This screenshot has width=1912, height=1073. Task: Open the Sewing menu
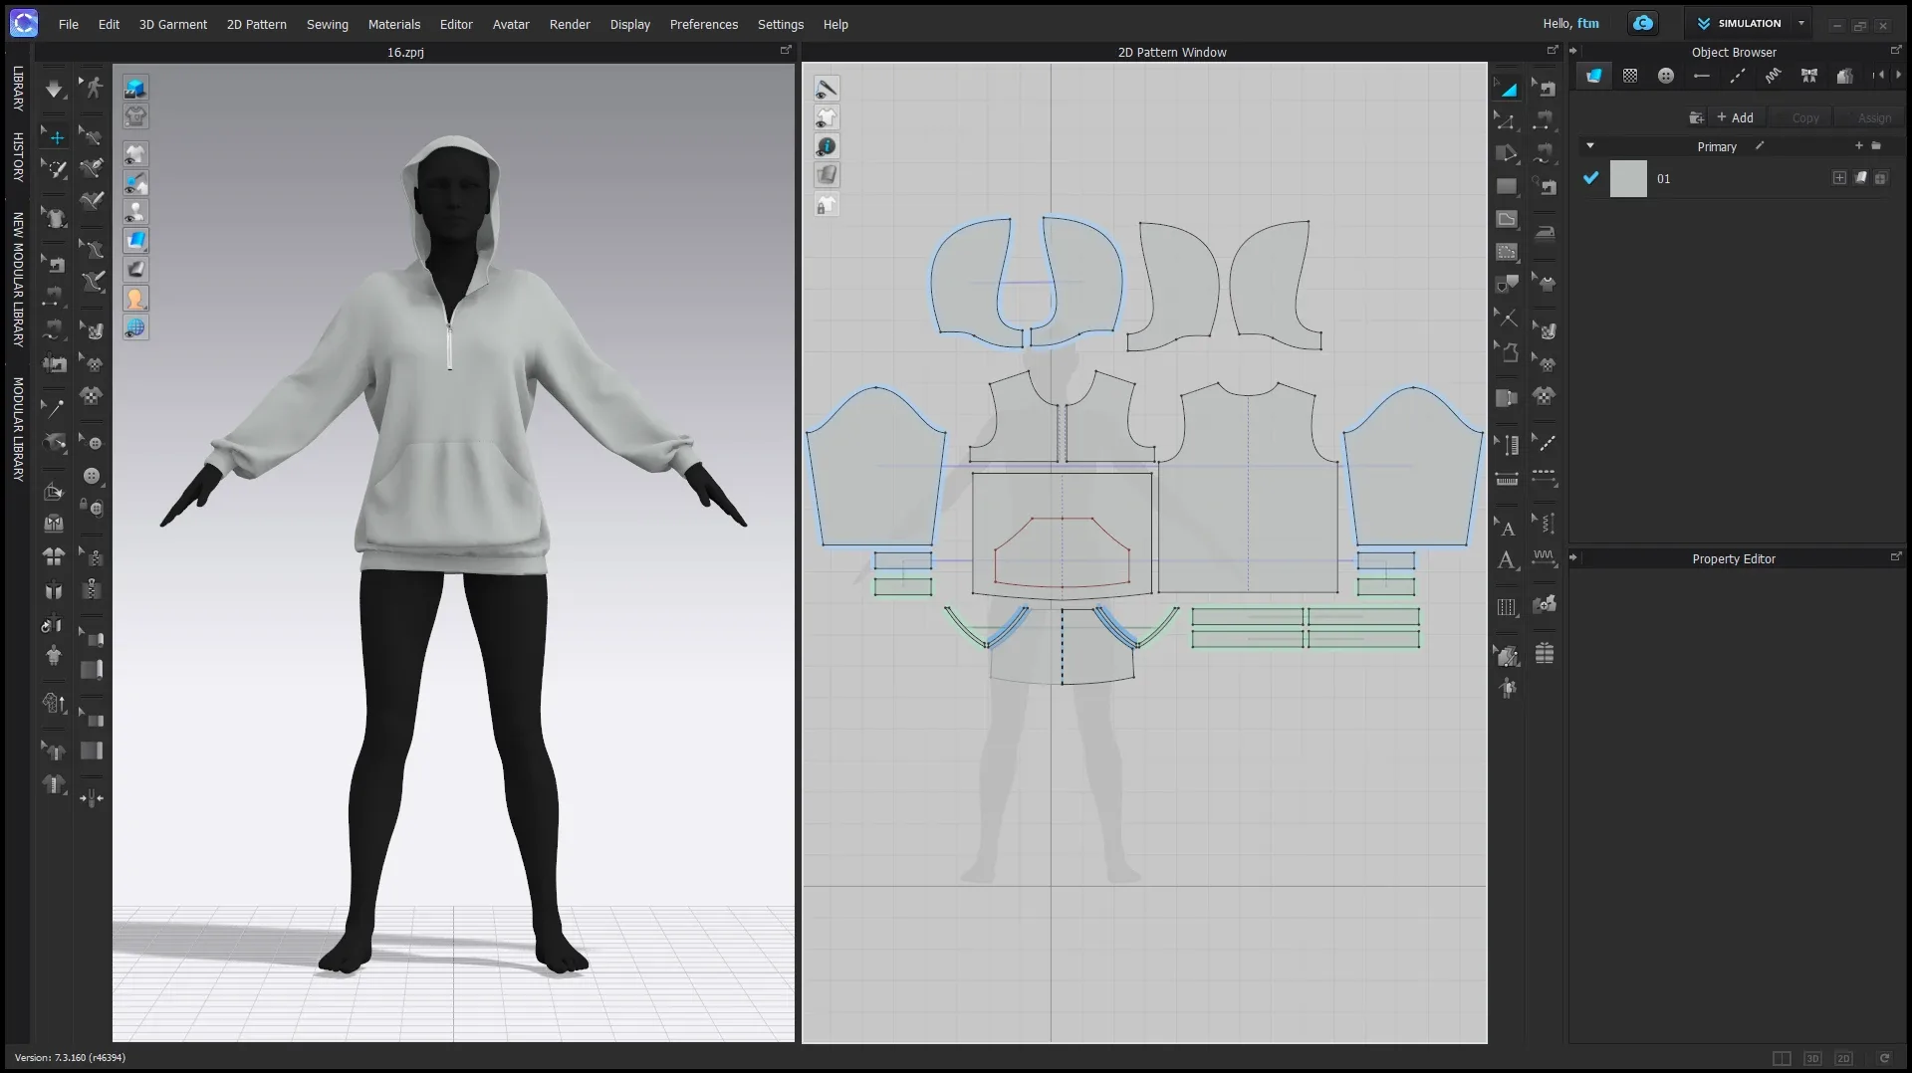pyautogui.click(x=327, y=24)
